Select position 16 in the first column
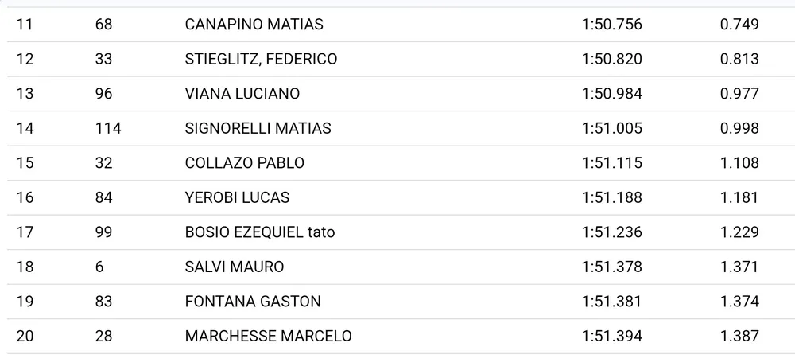Screen dimensions: 795x362 coord(25,197)
